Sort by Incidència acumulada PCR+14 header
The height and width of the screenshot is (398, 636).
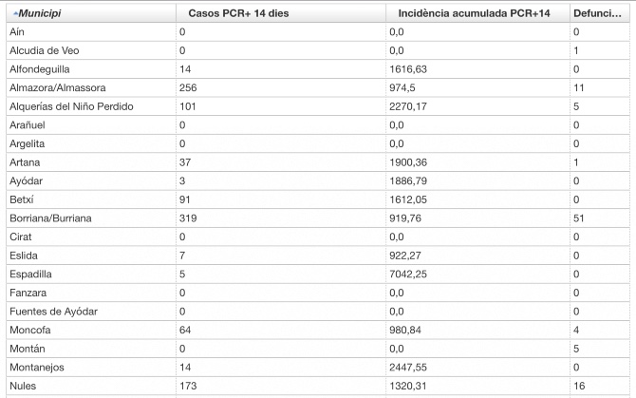point(461,14)
